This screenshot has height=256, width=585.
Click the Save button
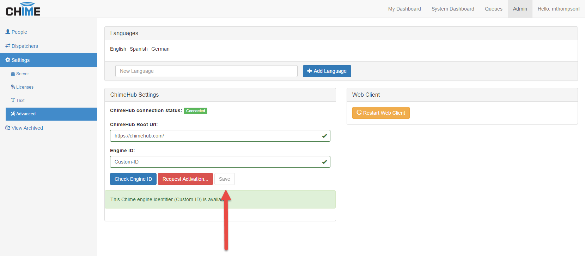[x=225, y=179]
